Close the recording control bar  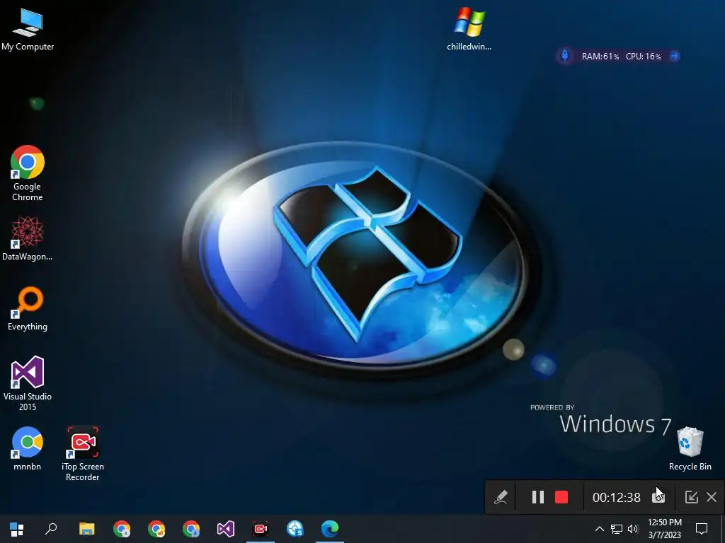(712, 497)
